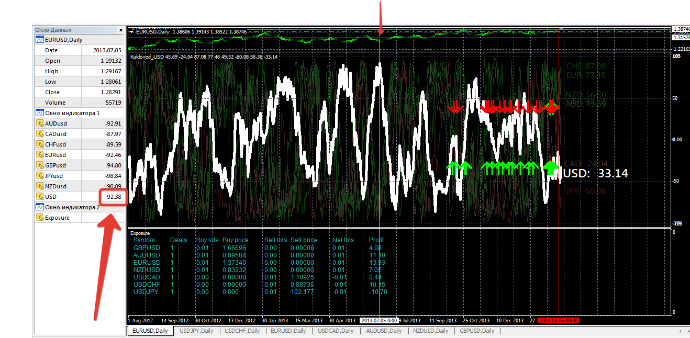Select the Окно индикатора 1 header row
Screen dimensions: 690x338
pyautogui.click(x=79, y=113)
